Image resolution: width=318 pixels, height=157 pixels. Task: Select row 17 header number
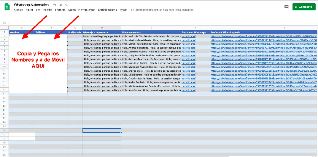(x=4, y=94)
